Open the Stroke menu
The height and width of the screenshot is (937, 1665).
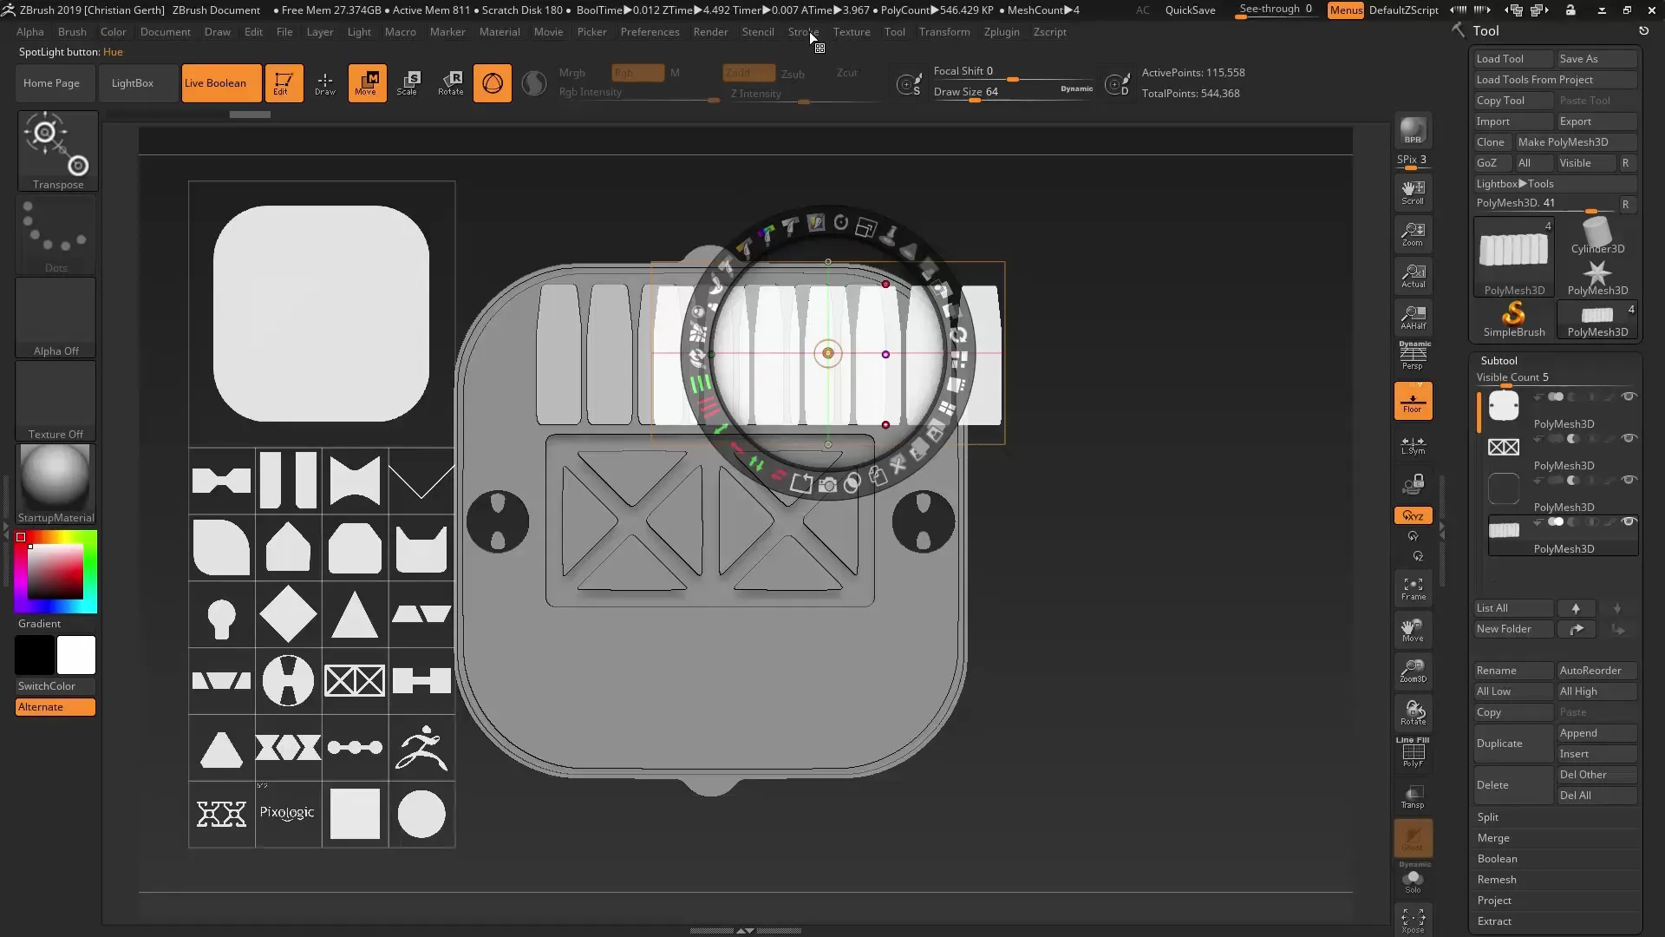click(x=803, y=32)
